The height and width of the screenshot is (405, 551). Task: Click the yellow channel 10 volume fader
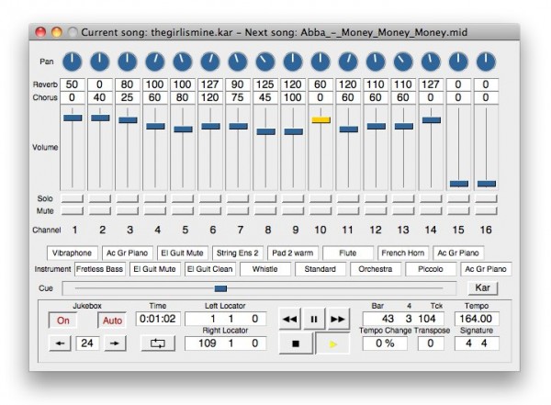(x=320, y=119)
